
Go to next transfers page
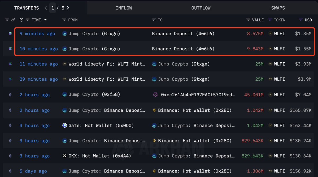coord(68,8)
